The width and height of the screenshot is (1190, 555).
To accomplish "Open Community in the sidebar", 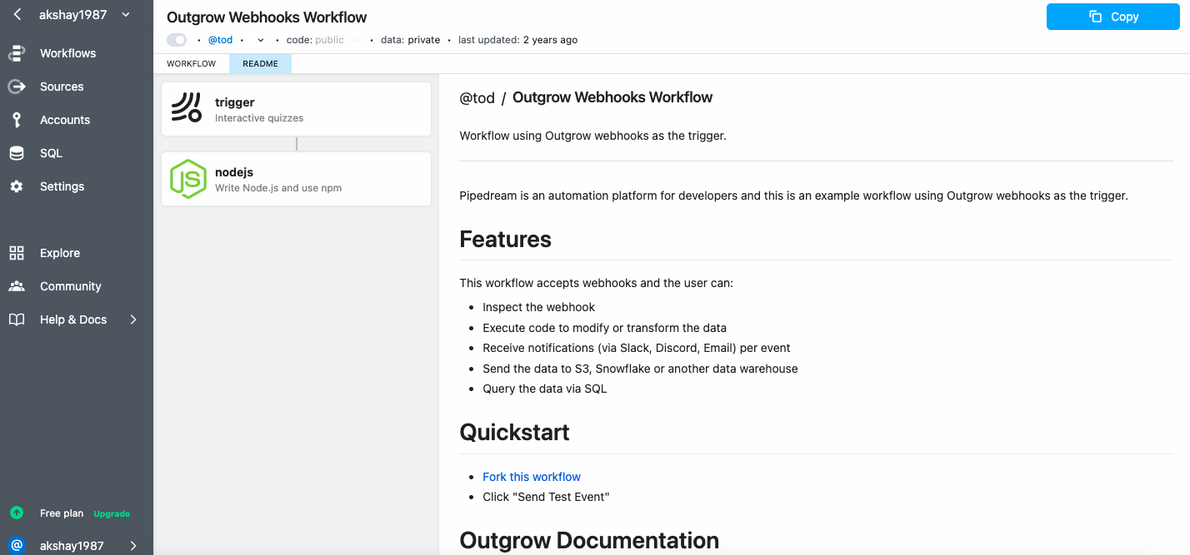I will pos(70,286).
